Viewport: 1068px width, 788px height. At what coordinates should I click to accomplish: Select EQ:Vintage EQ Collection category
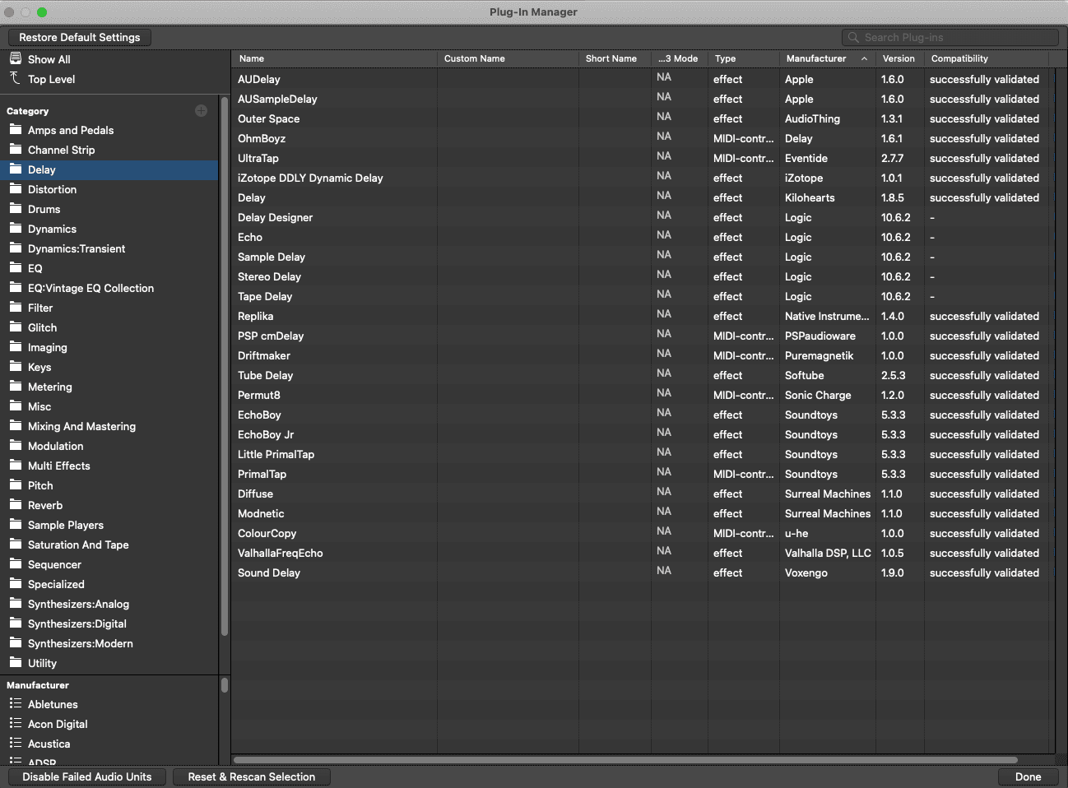[109, 288]
